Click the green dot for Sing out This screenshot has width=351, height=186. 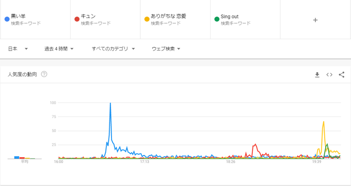[217, 19]
